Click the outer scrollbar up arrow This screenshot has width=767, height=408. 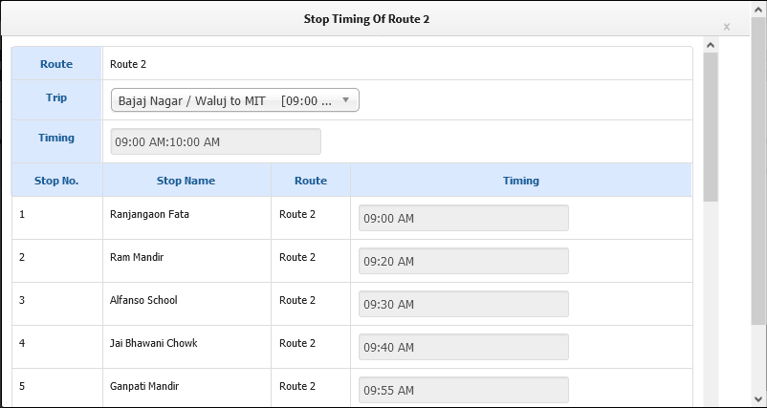(759, 8)
